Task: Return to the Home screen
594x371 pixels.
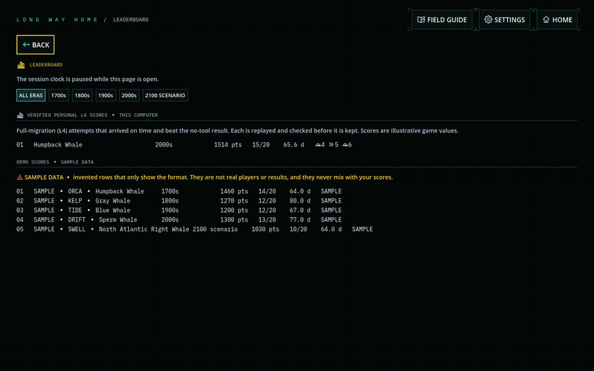Action: point(557,20)
